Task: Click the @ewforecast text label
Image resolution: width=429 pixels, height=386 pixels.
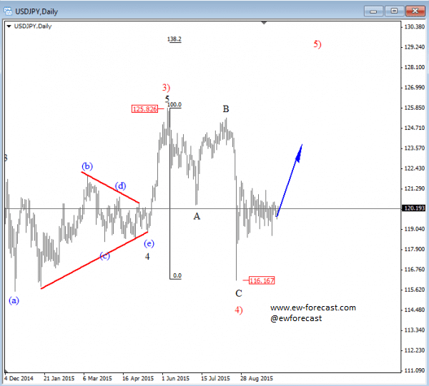Action: pos(296,318)
